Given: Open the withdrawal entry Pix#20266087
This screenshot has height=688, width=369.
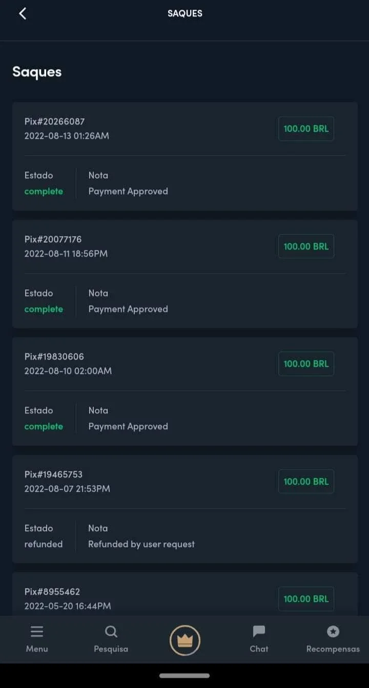Looking at the screenshot, I should click(185, 156).
